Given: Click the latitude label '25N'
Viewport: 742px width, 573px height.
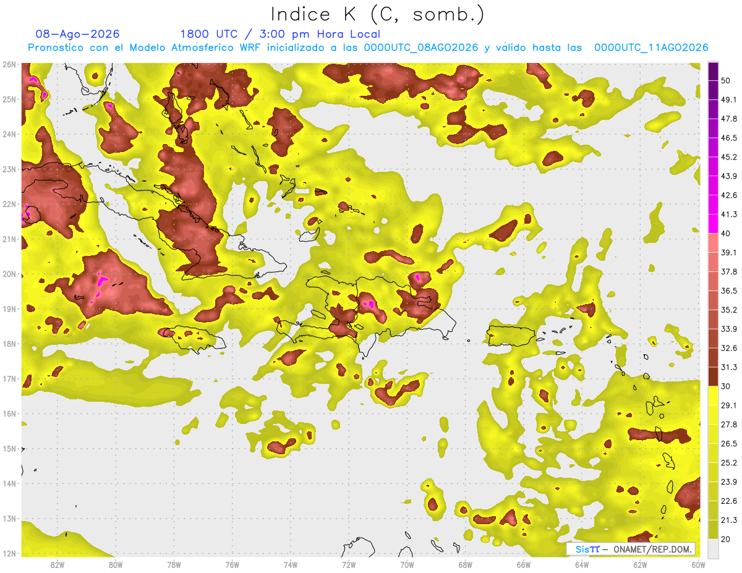Looking at the screenshot, I should [9, 99].
